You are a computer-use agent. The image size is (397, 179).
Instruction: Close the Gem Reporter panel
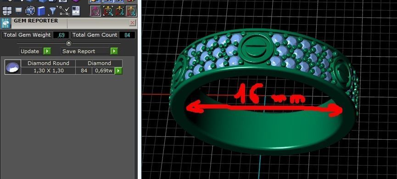pos(132,23)
